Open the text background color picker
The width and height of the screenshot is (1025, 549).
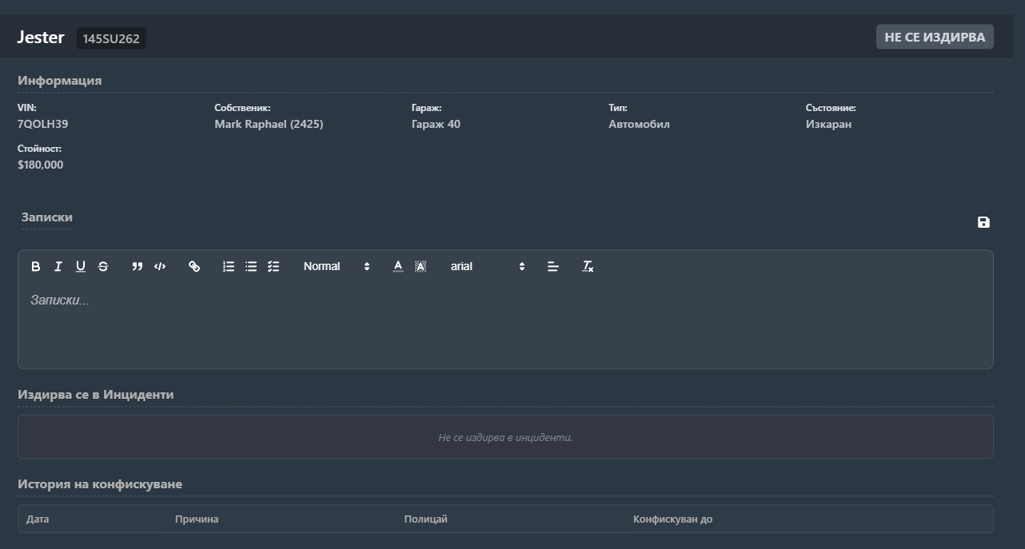pos(421,267)
